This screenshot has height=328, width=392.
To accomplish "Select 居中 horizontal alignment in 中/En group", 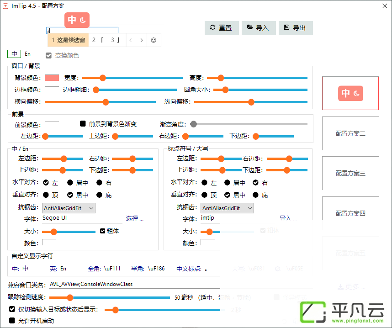I will point(70,183).
